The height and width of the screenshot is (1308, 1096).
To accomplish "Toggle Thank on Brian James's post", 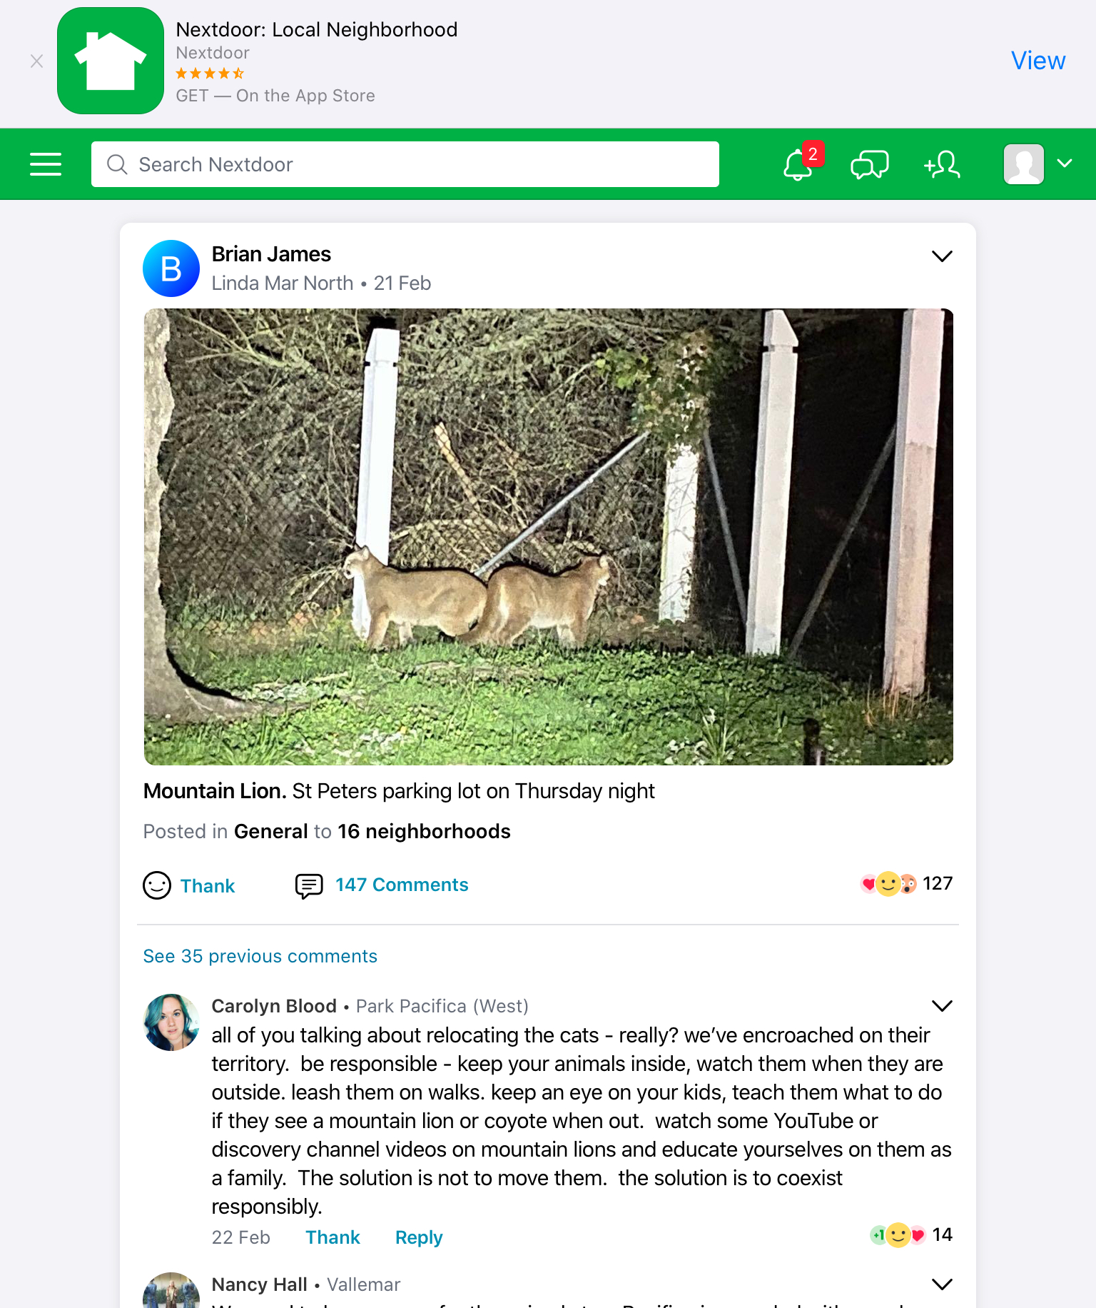I will (x=190, y=885).
